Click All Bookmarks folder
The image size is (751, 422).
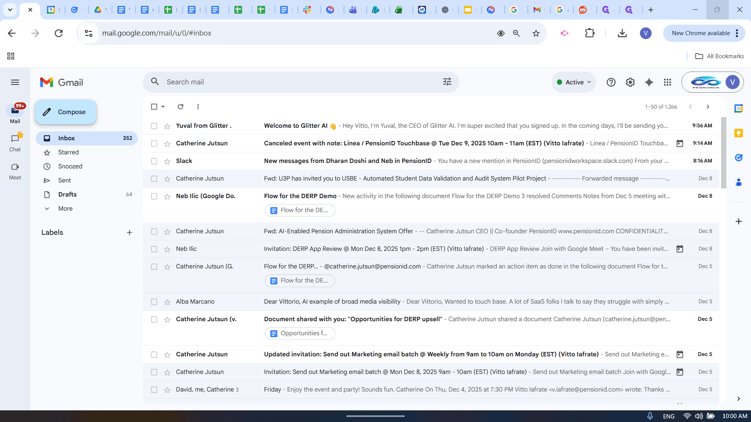pyautogui.click(x=719, y=56)
